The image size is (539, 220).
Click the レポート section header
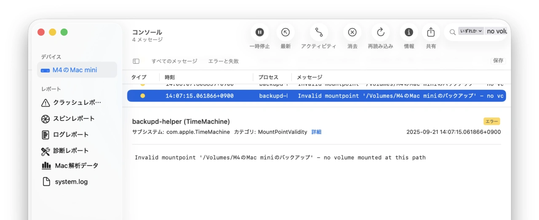[51, 89]
